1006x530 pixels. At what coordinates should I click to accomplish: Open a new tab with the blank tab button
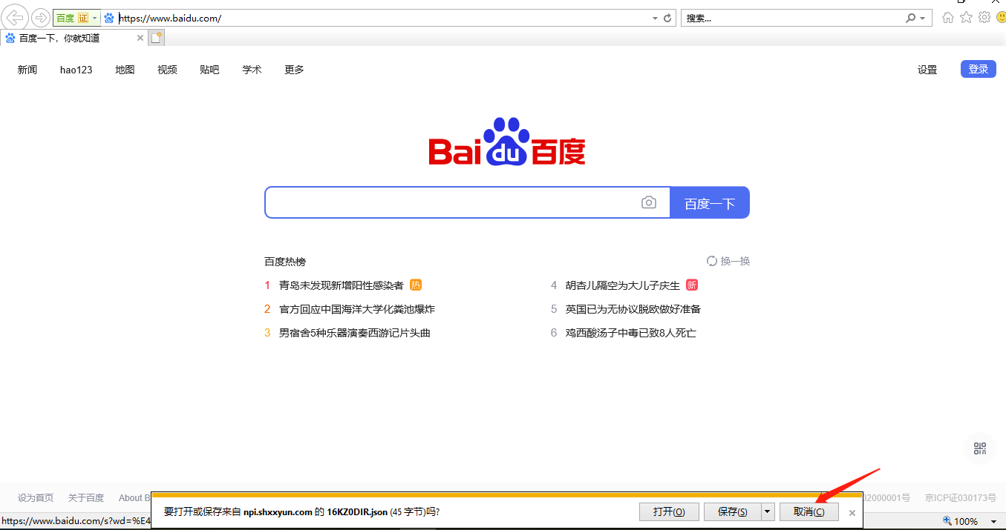[156, 38]
